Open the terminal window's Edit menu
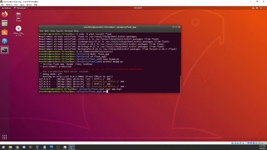Image resolution: width=267 pixels, height=150 pixels. [46, 31]
